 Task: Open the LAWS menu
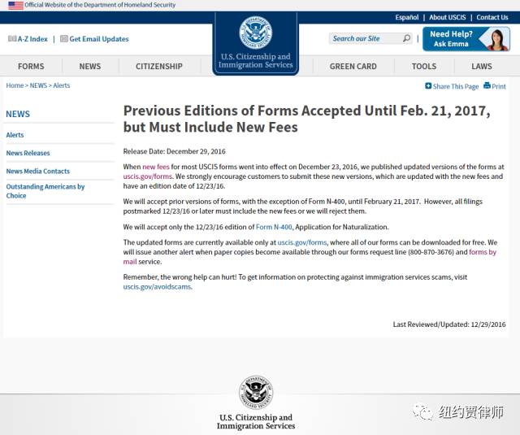click(x=482, y=67)
